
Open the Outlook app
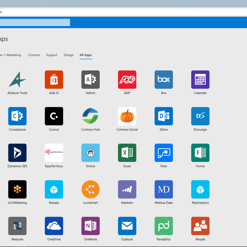127,226
